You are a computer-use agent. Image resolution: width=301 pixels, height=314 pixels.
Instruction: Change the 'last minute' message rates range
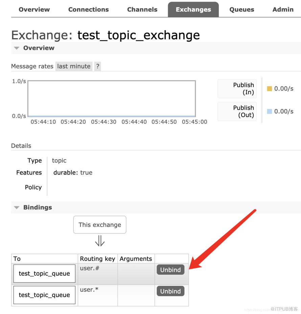point(74,66)
